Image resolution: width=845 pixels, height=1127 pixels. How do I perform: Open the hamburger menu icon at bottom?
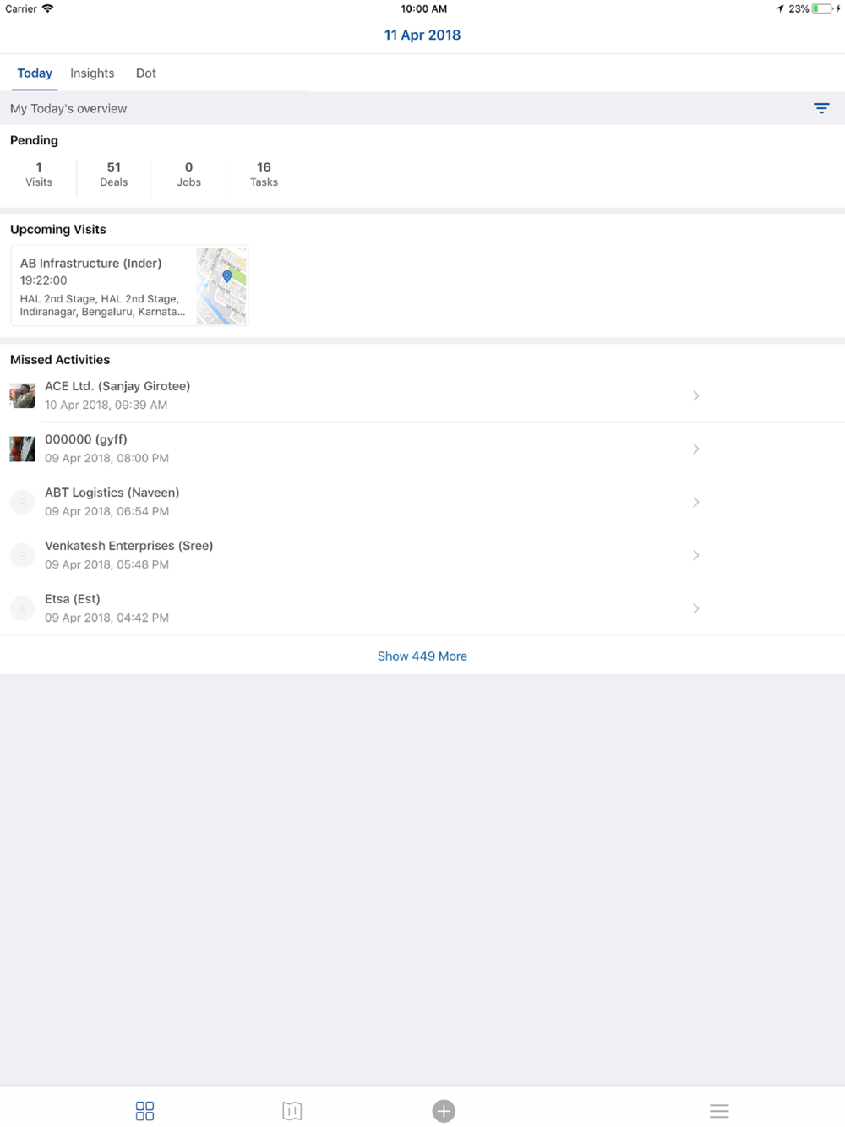pos(719,1111)
